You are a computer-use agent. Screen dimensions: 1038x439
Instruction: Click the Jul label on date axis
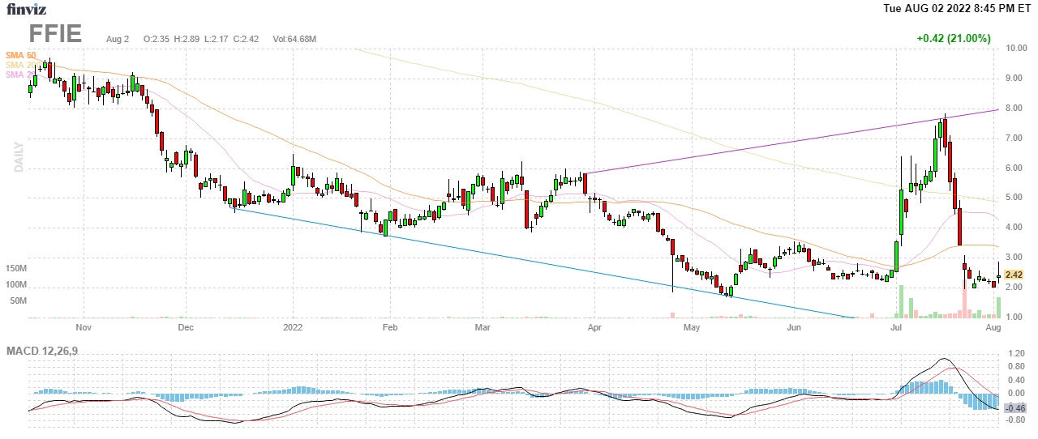point(896,328)
